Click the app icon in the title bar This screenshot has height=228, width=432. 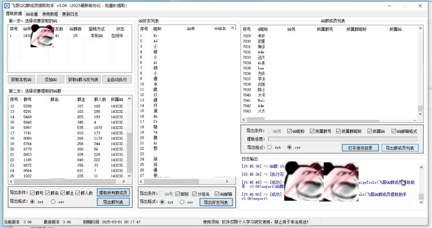pyautogui.click(x=6, y=6)
